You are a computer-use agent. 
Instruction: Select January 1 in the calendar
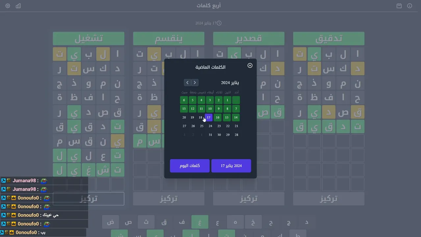[x=227, y=100]
